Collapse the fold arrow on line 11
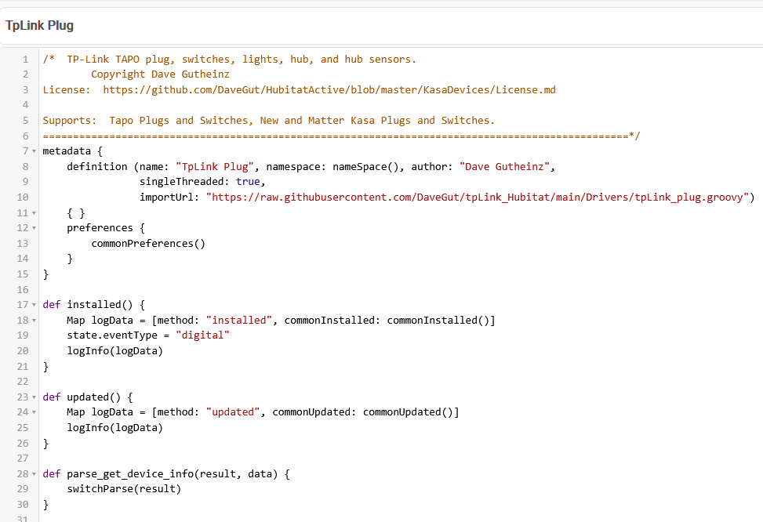Screen dimensions: 763x522 point(34,213)
